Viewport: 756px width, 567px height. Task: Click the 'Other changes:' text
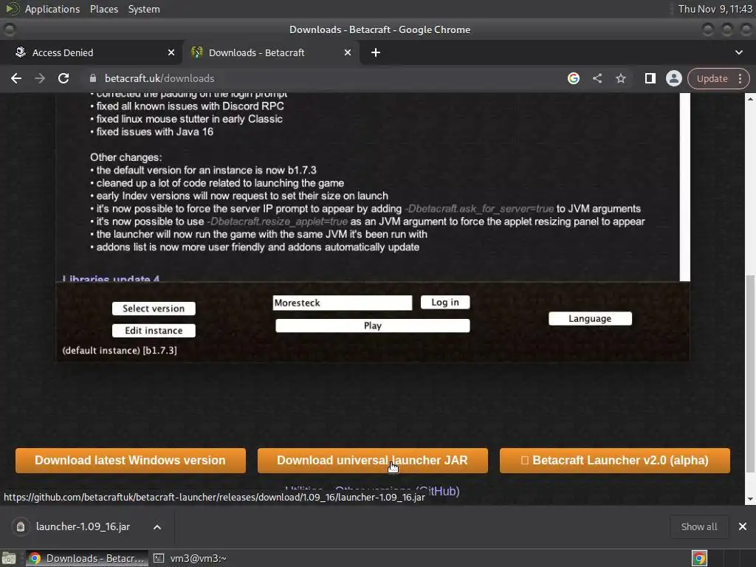pos(126,157)
